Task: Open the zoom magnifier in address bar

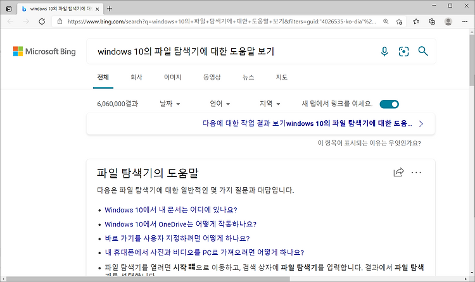Action: point(386,21)
